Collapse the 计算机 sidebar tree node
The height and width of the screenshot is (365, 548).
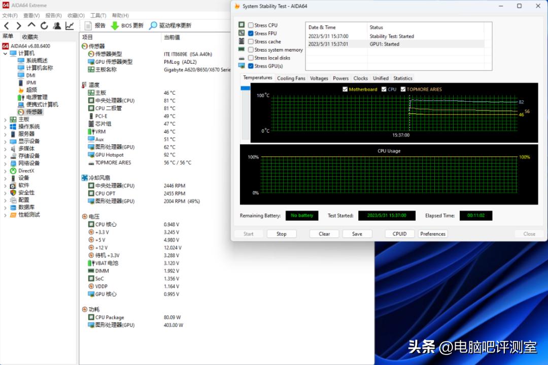click(x=6, y=53)
